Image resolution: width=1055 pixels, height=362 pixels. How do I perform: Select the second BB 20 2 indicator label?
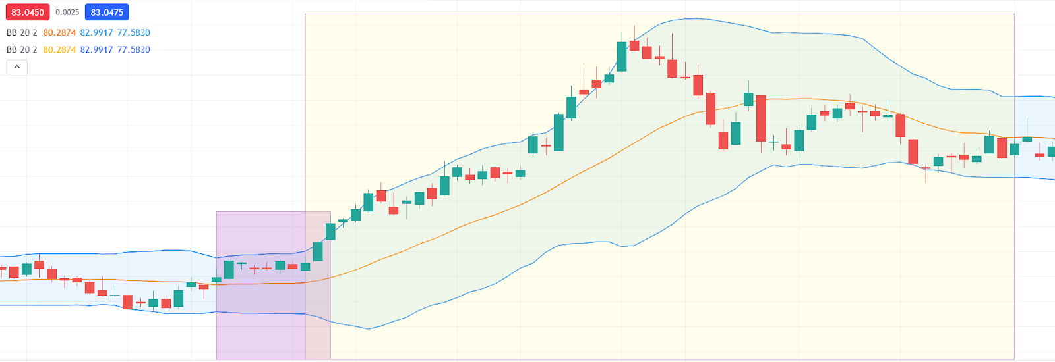point(22,49)
